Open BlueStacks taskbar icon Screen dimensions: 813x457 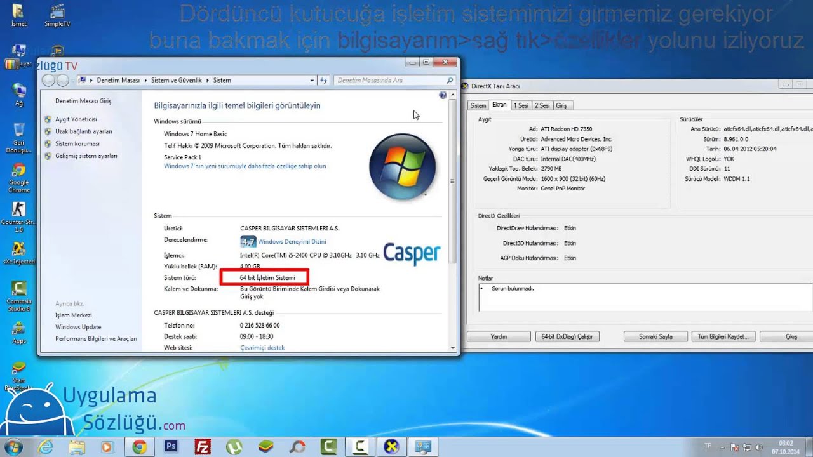(265, 447)
